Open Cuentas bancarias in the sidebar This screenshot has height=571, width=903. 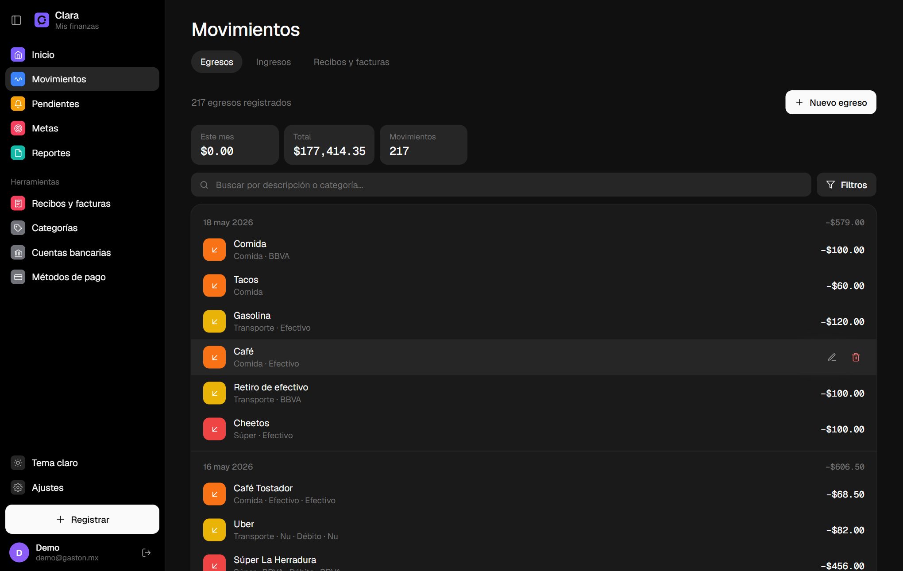click(x=82, y=253)
